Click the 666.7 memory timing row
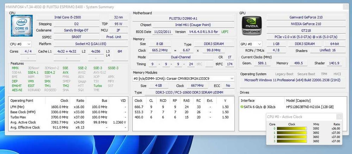The image size is (352, 154). (x=183, y=107)
